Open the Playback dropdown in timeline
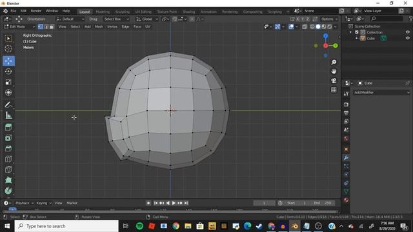The height and width of the screenshot is (232, 413). 25,203
